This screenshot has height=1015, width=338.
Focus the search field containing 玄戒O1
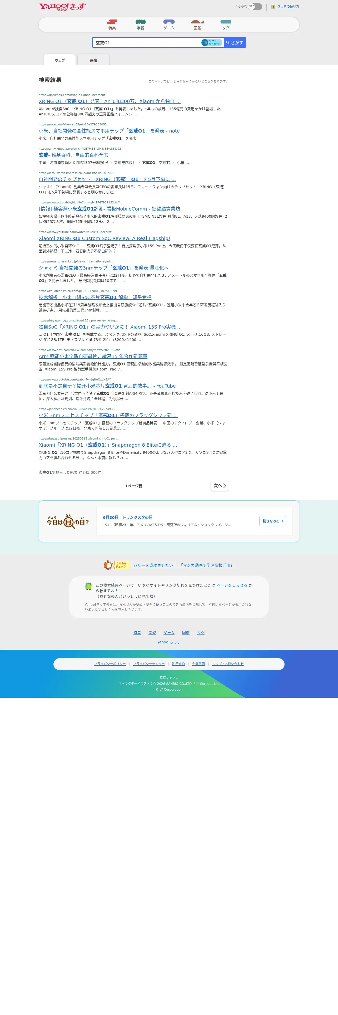click(147, 42)
